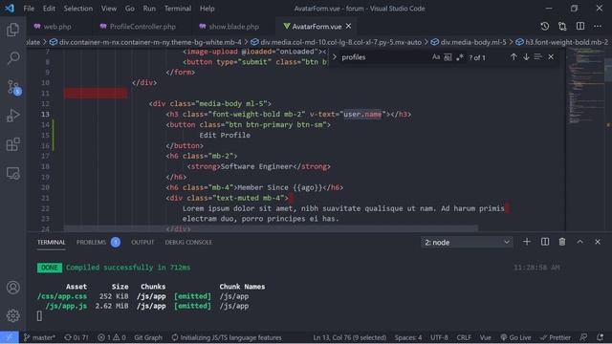The height and width of the screenshot is (344, 612).
Task: Close the AvatarForm.vue tab
Action: (x=348, y=26)
